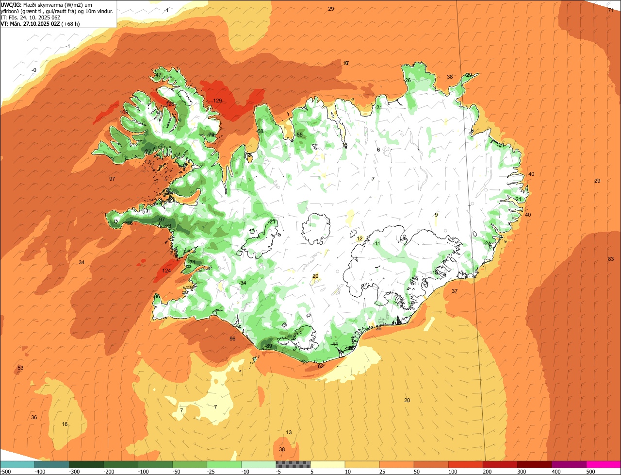Choose the dark orange 50 to 100 swatch
Viewport: 621px width, 475px height.
[431, 464]
